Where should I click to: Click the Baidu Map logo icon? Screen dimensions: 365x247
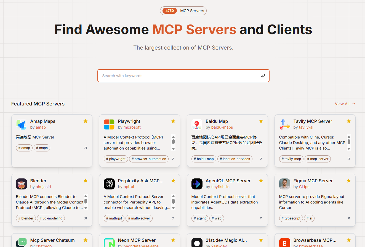pos(197,124)
